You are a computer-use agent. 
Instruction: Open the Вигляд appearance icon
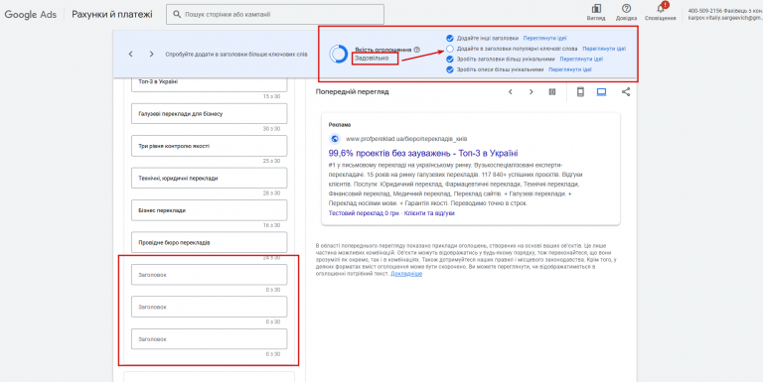(596, 9)
